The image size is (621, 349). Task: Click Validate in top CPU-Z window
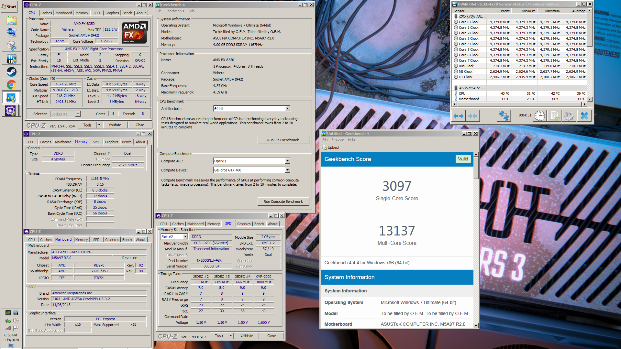(115, 125)
